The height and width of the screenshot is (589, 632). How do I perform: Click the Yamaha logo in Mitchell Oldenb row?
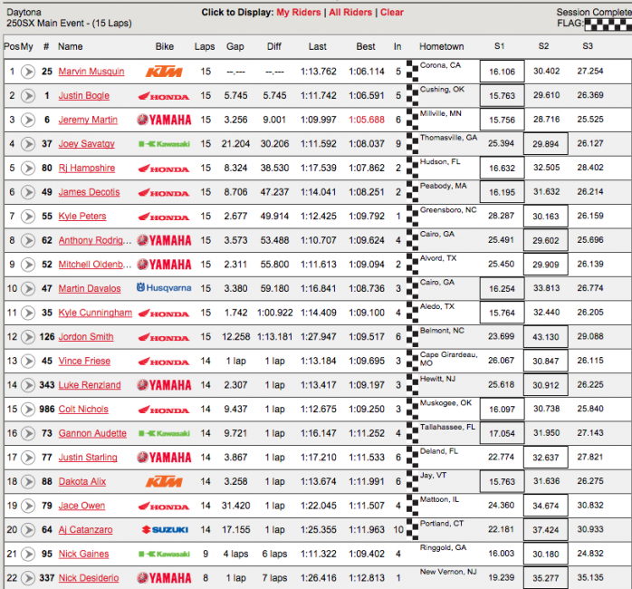coord(164,265)
